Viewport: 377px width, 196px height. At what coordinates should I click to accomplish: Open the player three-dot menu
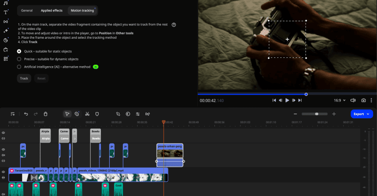coord(371,100)
